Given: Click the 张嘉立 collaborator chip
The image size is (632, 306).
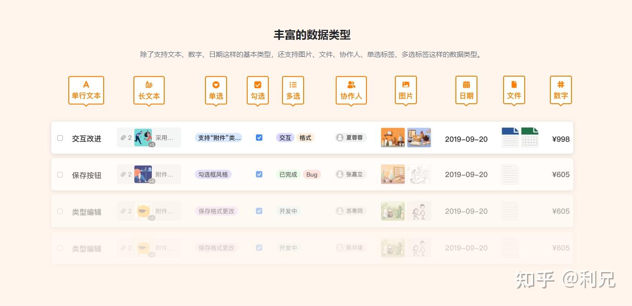Looking at the screenshot, I should point(350,174).
